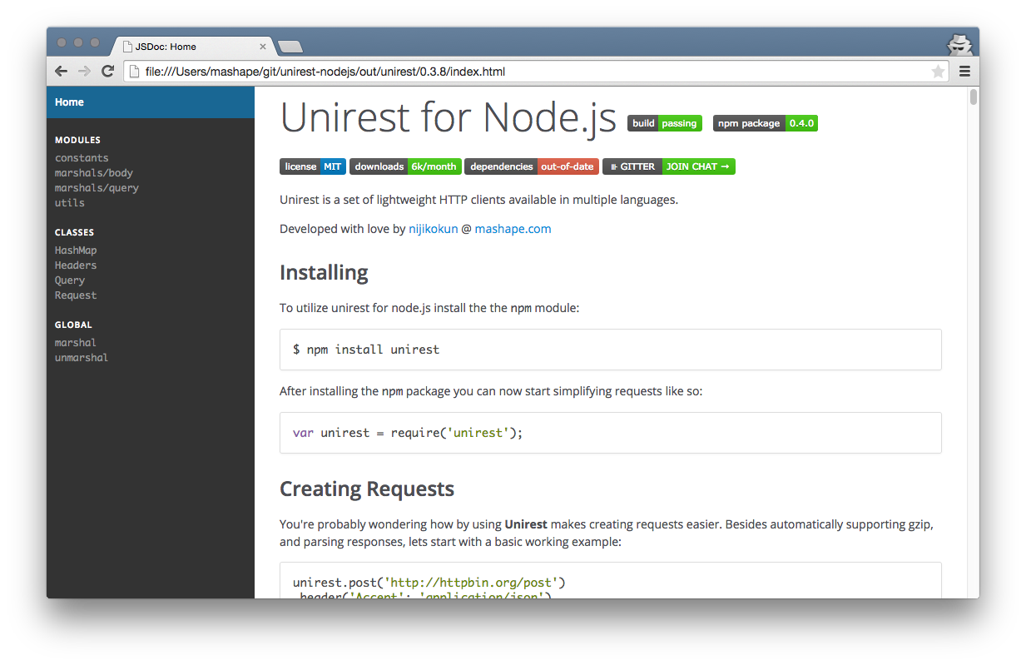This screenshot has width=1026, height=665.
Task: Follow the mashape.com link
Action: pos(513,229)
